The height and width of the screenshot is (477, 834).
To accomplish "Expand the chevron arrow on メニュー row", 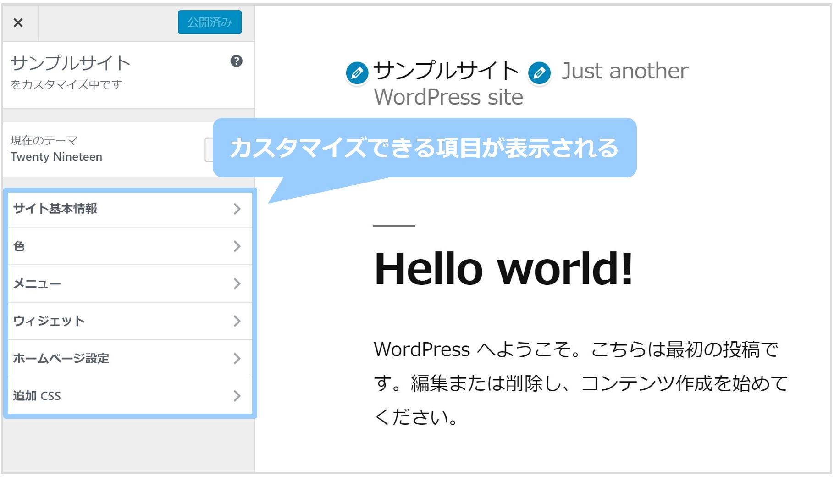I will click(237, 284).
